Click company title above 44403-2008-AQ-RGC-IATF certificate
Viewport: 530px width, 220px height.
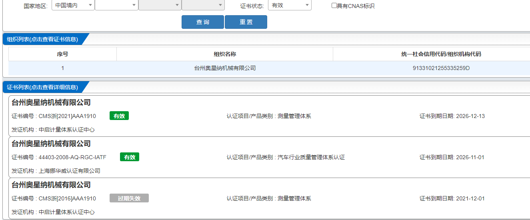[51, 144]
